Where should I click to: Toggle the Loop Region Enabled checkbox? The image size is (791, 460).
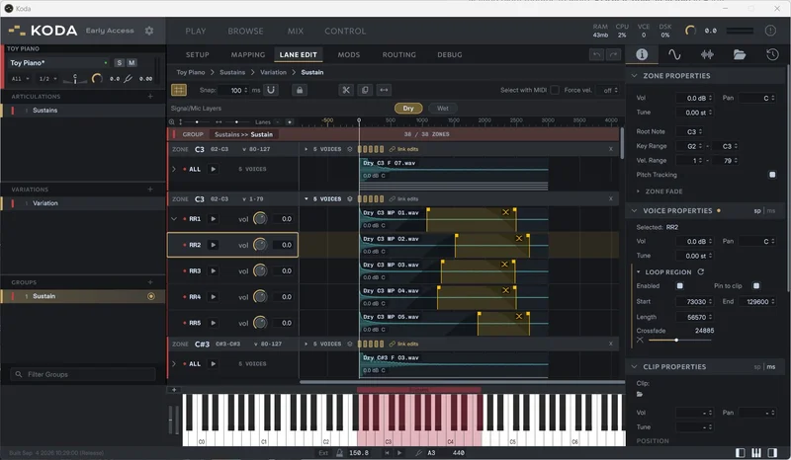(679, 285)
